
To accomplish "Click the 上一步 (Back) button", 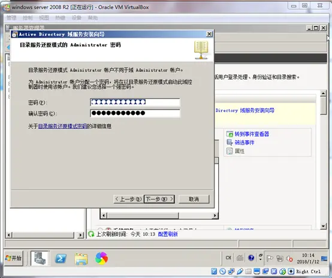I will coord(128,199).
